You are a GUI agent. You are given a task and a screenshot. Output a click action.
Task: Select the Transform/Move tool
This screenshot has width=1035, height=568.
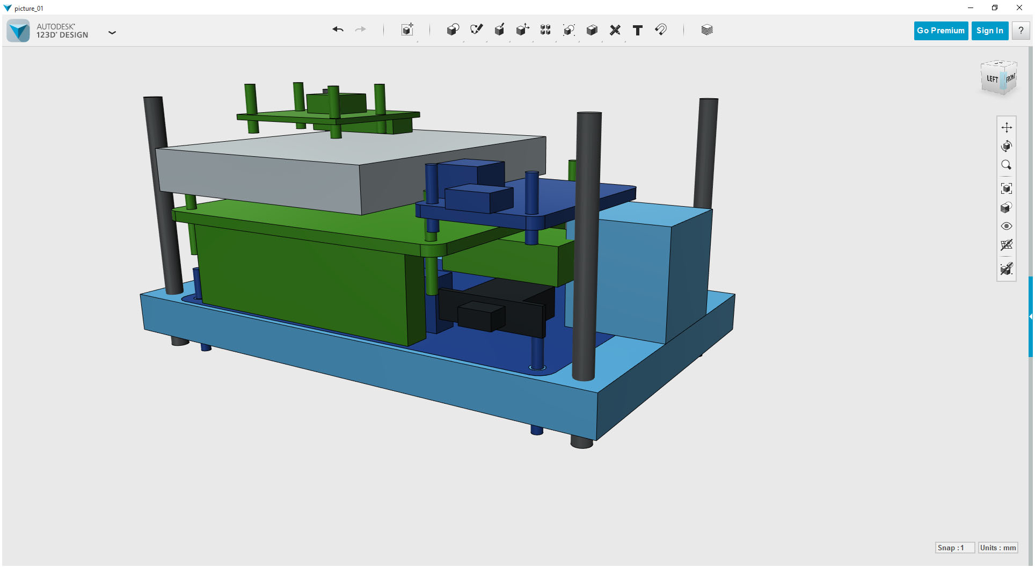pos(407,30)
